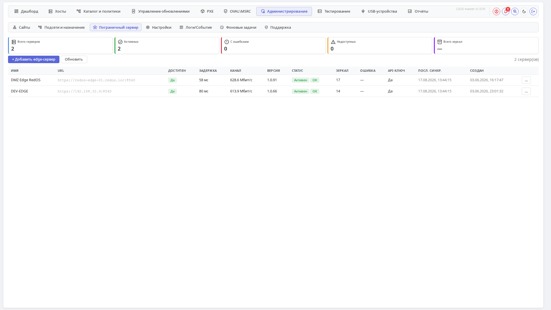Click the ИМЯ column header
The image size is (551, 310).
coord(15,71)
